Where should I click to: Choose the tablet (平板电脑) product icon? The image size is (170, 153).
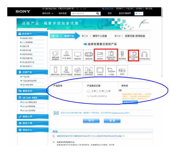tap(100, 71)
